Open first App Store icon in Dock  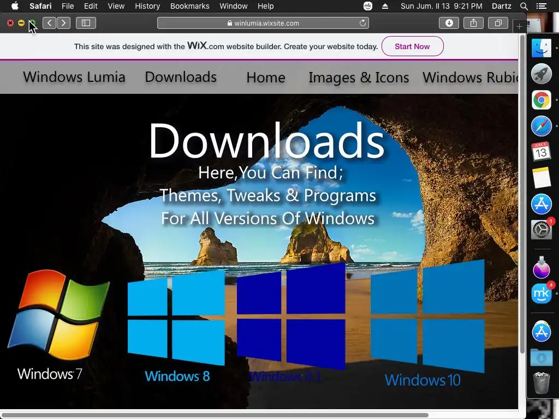pyautogui.click(x=541, y=204)
